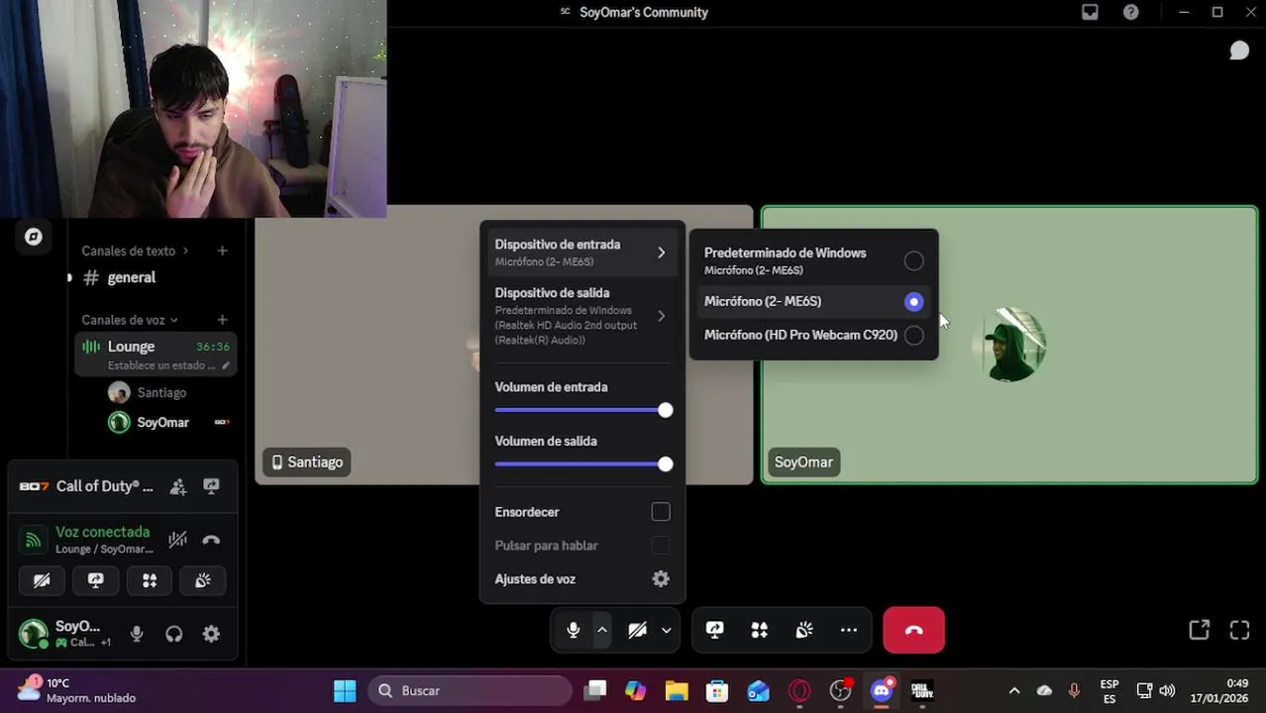
Task: Share your screen from the call controls bar
Action: click(714, 630)
